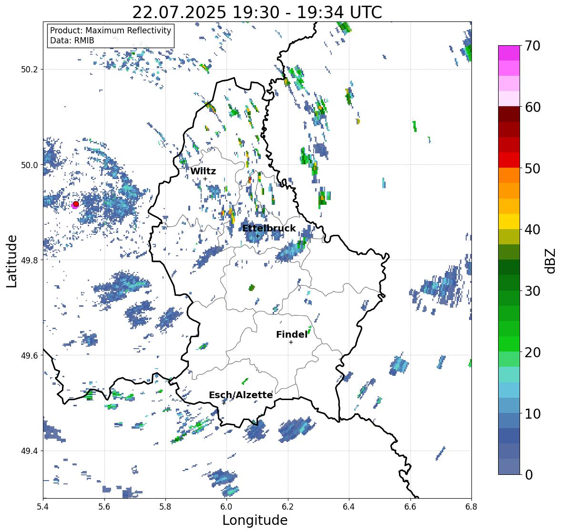Click longitude tick label 6.6
Viewport: 562px width, 532px height.
coord(410,507)
